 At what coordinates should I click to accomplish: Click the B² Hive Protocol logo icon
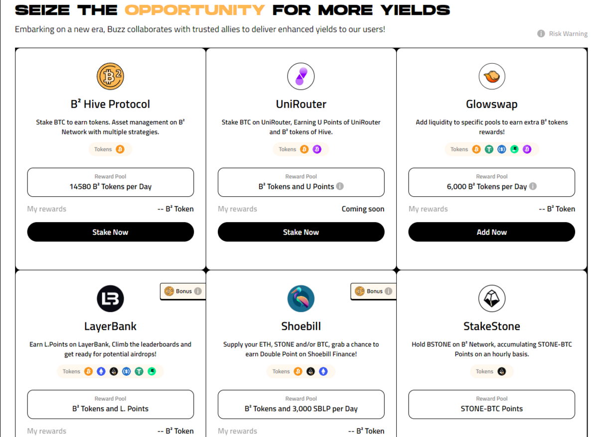(x=110, y=76)
